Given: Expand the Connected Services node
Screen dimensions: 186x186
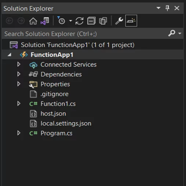Looking at the screenshot, I should 19,64.
